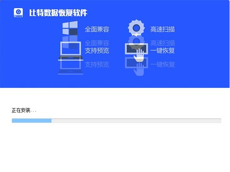Click the empty gray part of the progress bar
Viewport: 230px width, 172px height.
136,121
